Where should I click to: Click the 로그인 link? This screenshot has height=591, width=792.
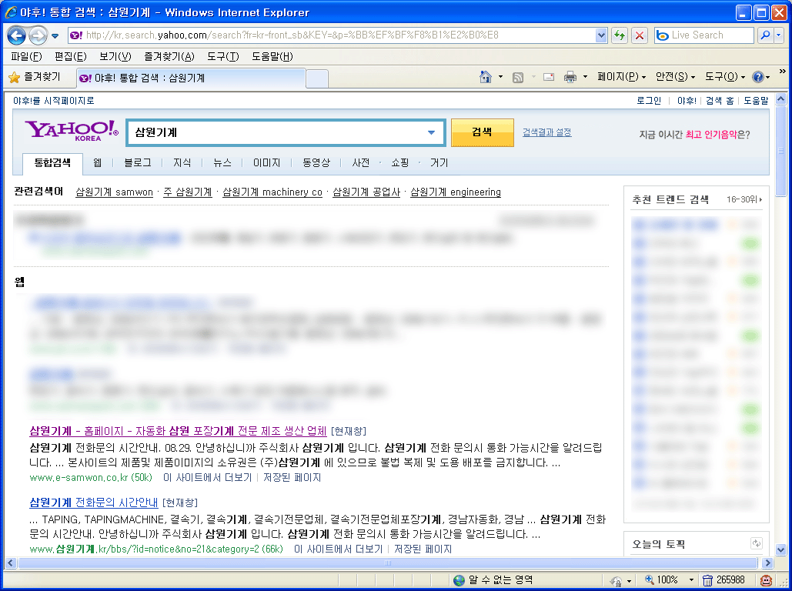(649, 101)
